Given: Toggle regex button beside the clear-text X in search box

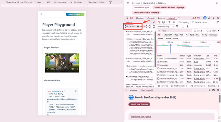Looking at the screenshot, I should tap(141, 27).
